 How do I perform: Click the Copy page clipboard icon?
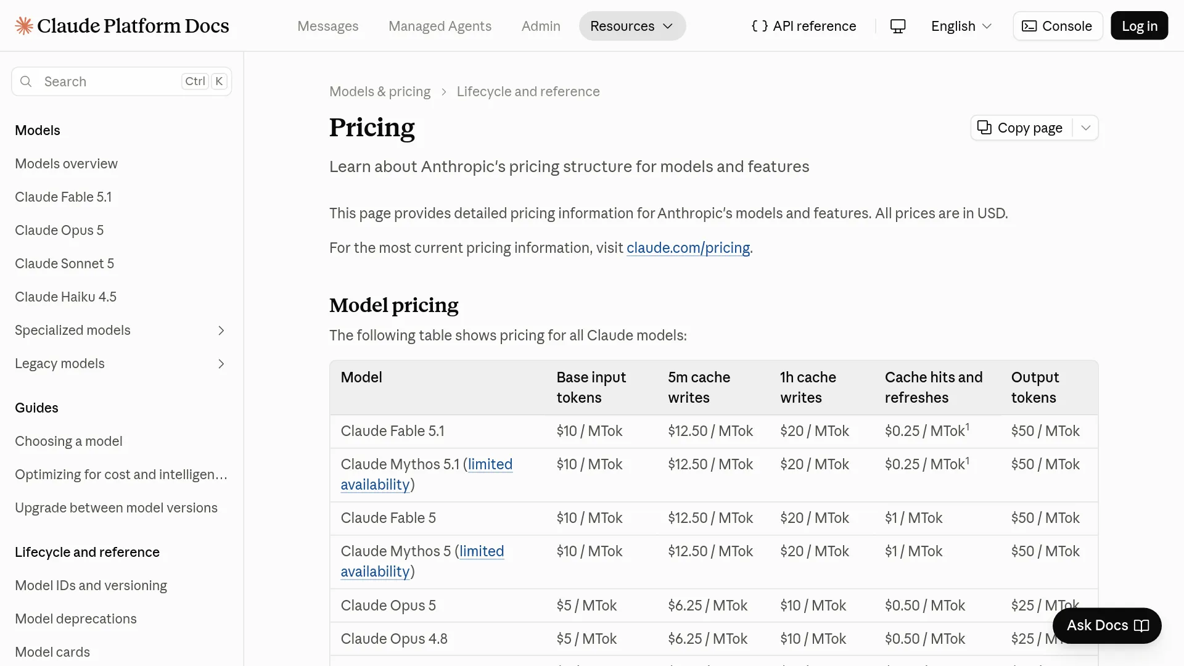pos(984,127)
